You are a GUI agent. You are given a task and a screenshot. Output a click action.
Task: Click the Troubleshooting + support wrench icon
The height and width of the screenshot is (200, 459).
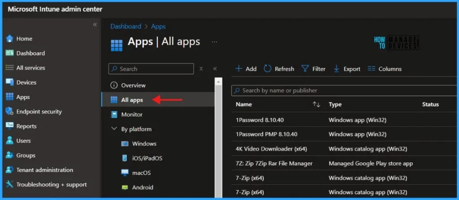10,184
